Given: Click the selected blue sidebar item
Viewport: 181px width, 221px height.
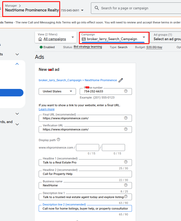Looking at the screenshot, I should click(12, 93).
